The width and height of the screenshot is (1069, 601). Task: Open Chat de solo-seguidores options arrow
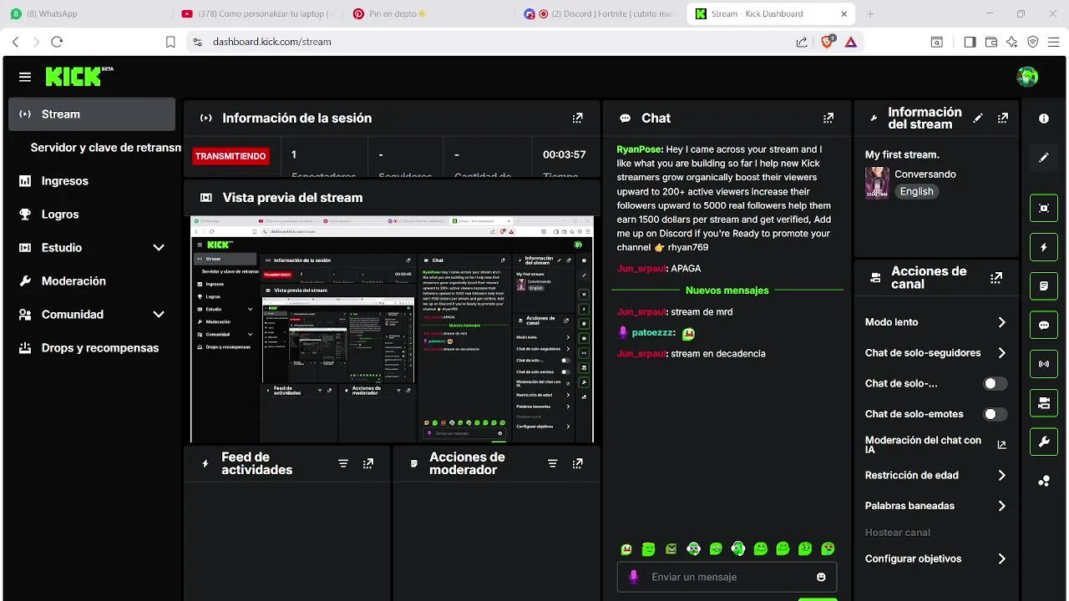1001,353
